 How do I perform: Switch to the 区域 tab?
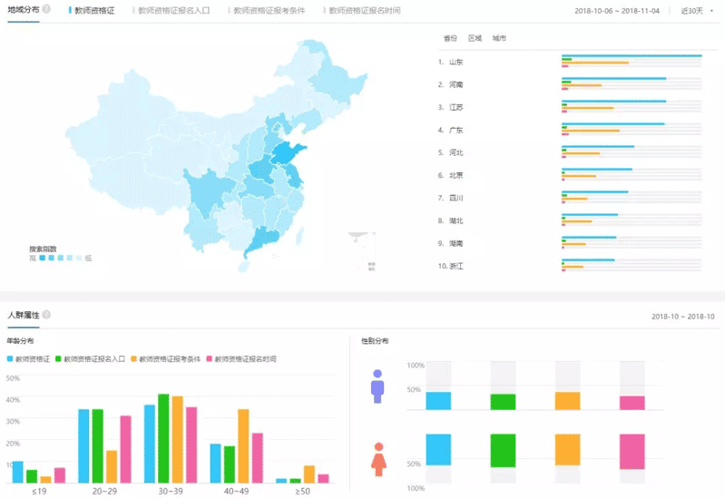(475, 39)
